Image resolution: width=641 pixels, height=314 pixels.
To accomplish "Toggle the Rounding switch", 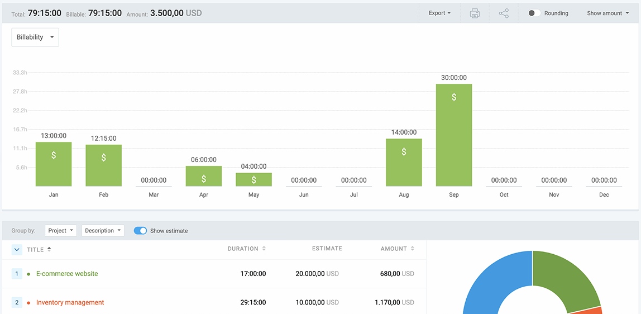I will pyautogui.click(x=534, y=13).
